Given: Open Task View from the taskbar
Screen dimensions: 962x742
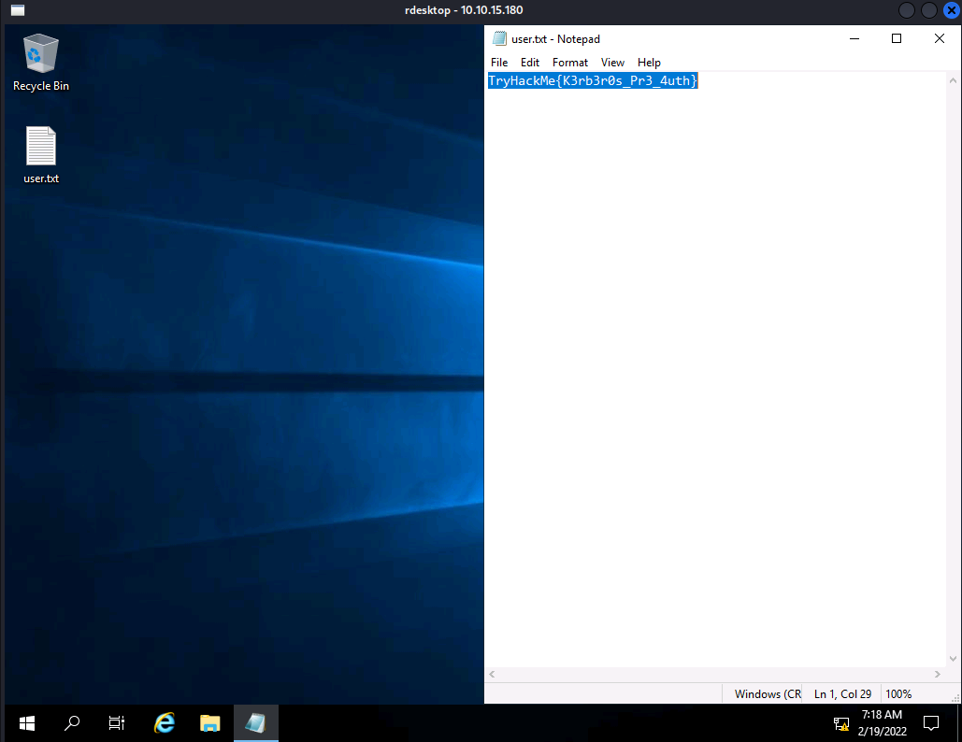Looking at the screenshot, I should pos(117,723).
